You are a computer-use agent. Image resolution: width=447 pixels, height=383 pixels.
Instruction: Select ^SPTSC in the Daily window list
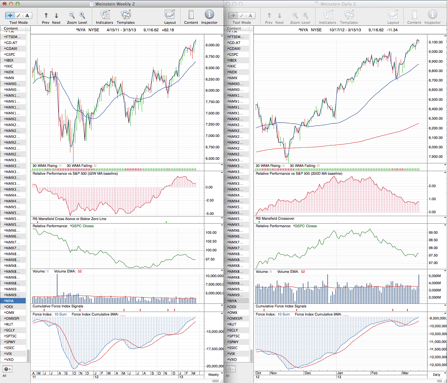tap(236, 336)
